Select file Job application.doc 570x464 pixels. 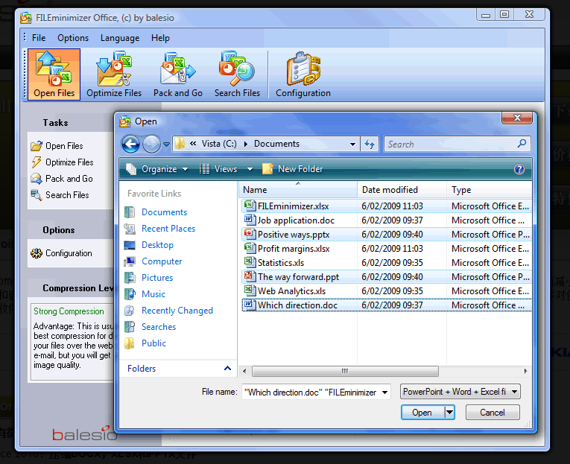387,220
